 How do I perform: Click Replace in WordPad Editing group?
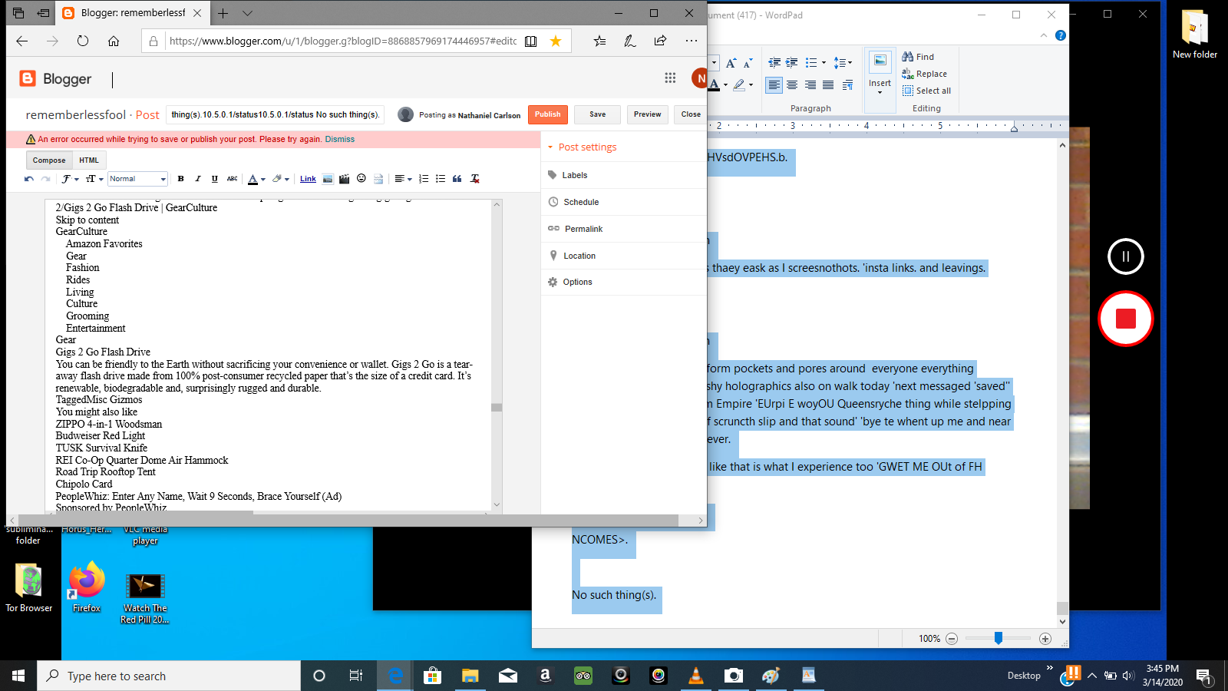(x=925, y=74)
